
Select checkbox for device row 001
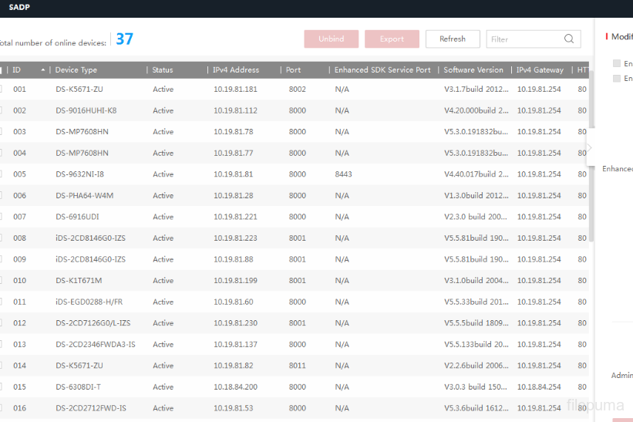1,89
